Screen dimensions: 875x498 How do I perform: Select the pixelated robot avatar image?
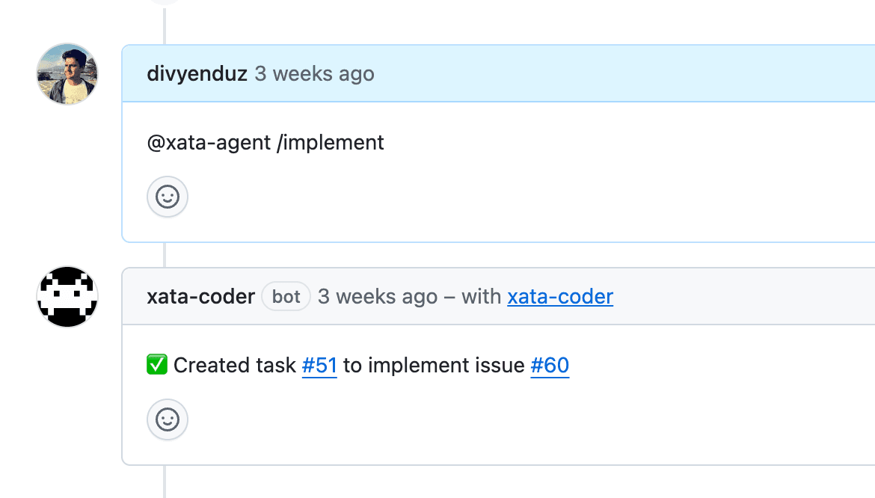pos(67,297)
